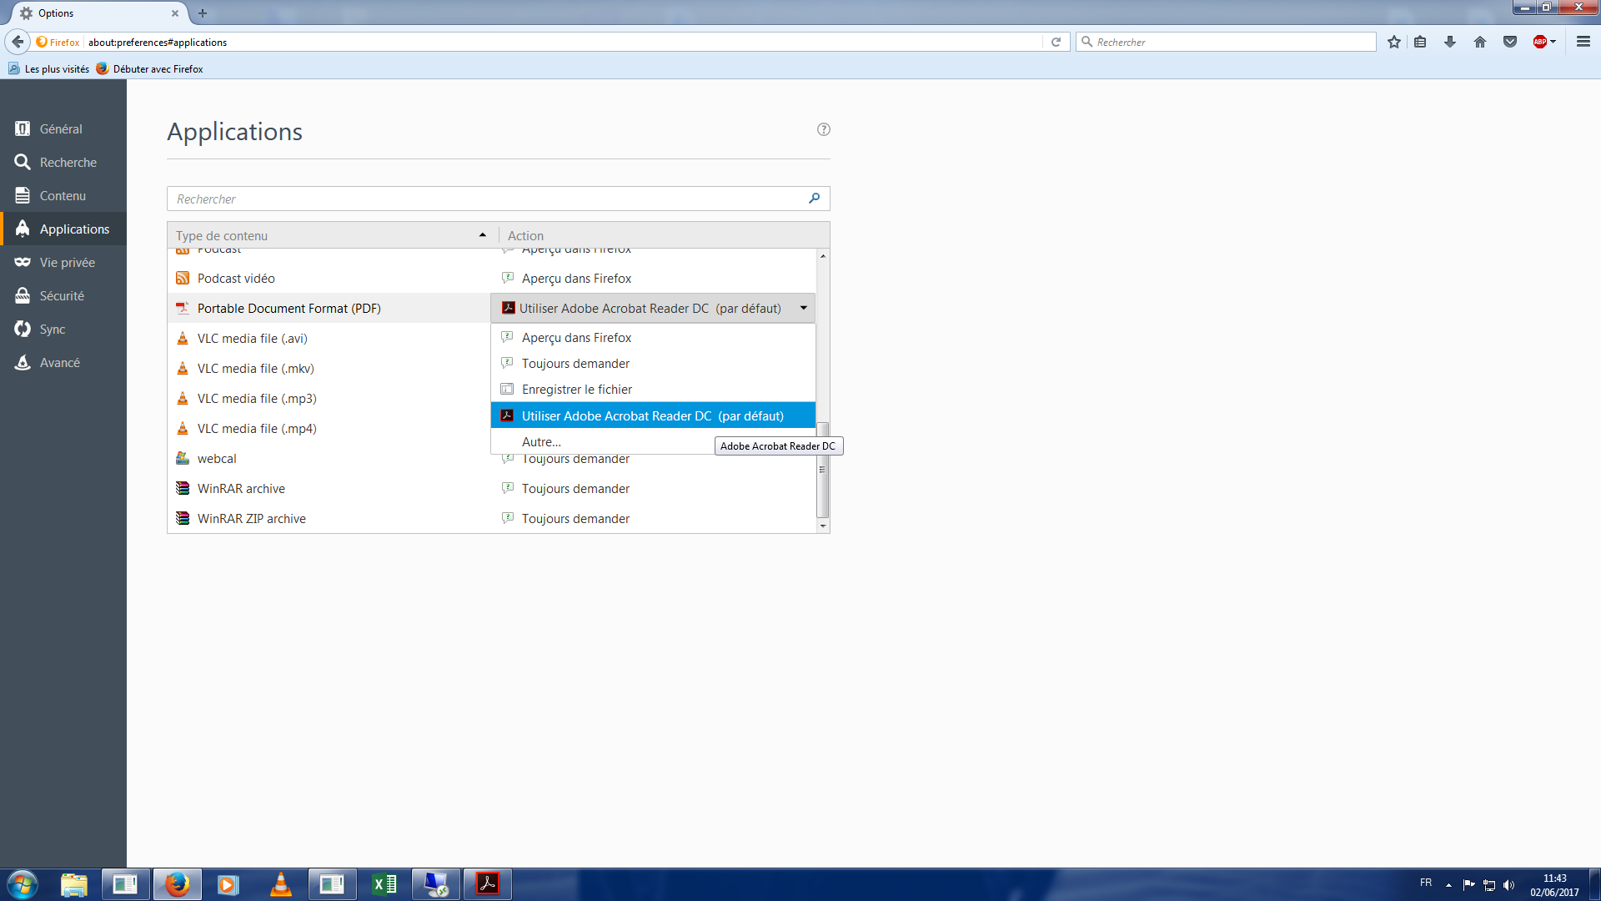Screen dimensions: 1601x901
Task: Select the webcal content type row
Action: click(329, 458)
